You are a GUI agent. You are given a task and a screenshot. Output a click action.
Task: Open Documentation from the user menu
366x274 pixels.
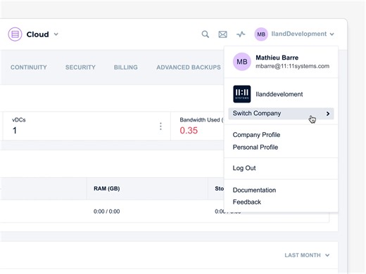click(254, 190)
